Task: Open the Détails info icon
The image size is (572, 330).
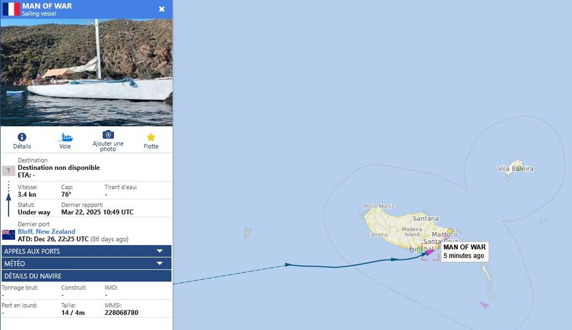Action: (x=22, y=137)
